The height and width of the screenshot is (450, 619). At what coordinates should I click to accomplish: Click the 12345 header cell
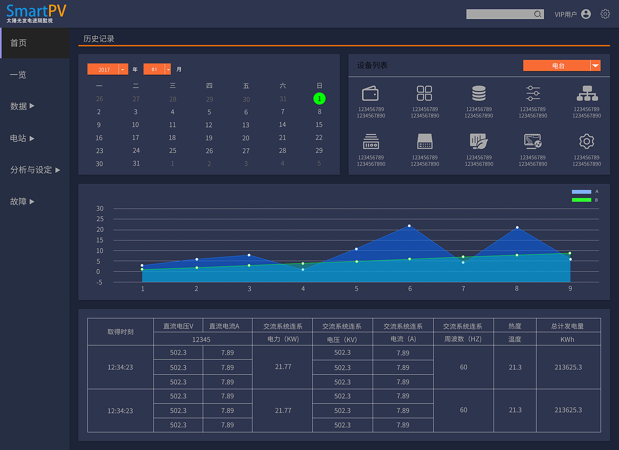[202, 339]
